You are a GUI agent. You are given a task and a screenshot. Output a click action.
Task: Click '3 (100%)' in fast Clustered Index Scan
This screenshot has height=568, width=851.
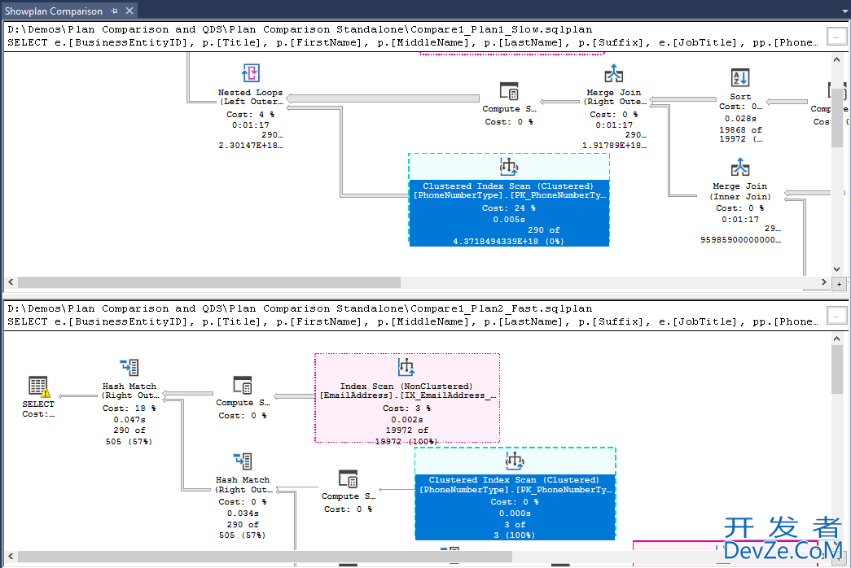[x=514, y=535]
